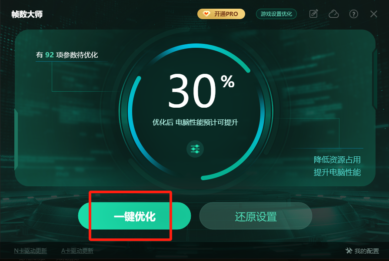Click the 降低资源占用 text

(x=337, y=160)
